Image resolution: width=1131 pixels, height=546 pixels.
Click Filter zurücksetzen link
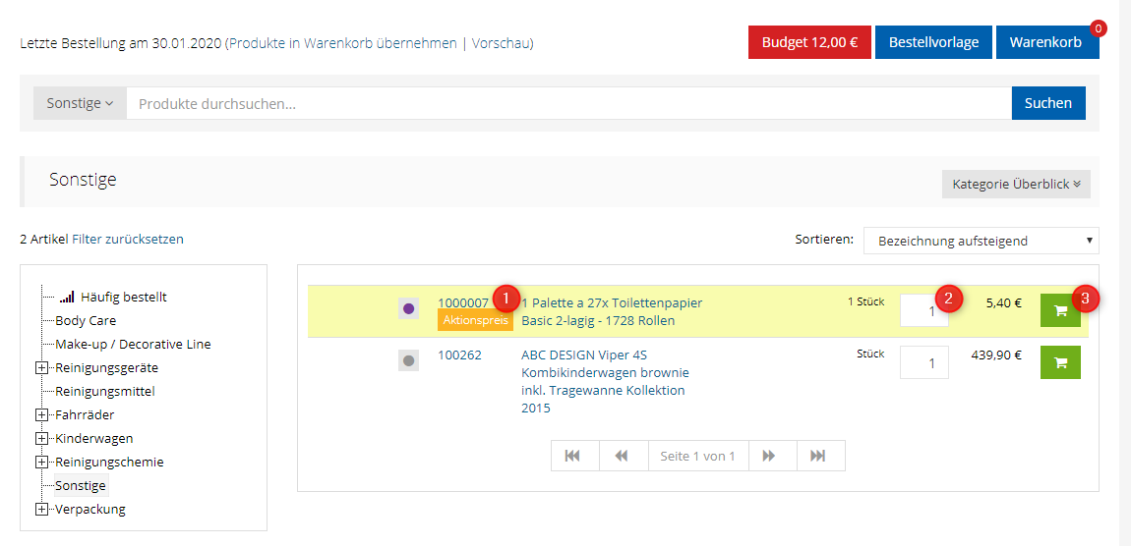pyautogui.click(x=128, y=240)
